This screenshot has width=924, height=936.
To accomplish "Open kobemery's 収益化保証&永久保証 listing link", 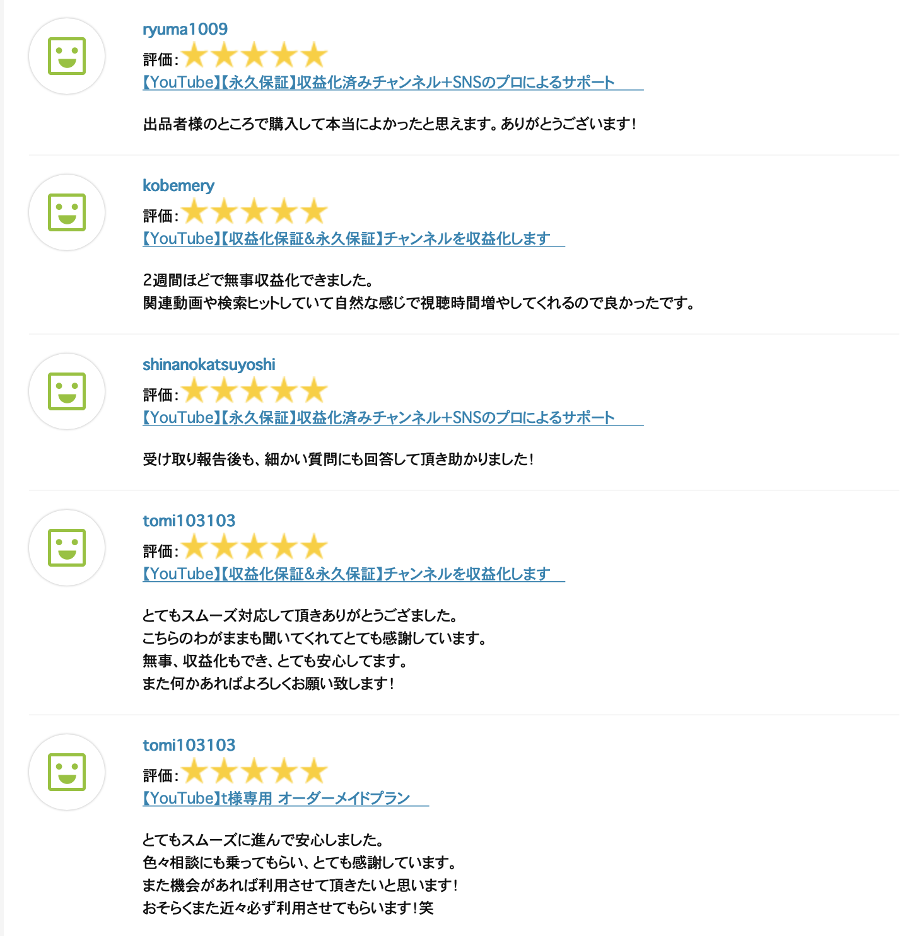I will 354,239.
